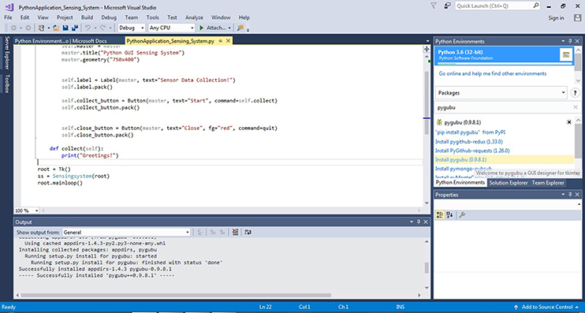Click the Quick Launch search field
Screen dimensions: 585x313
point(497,6)
